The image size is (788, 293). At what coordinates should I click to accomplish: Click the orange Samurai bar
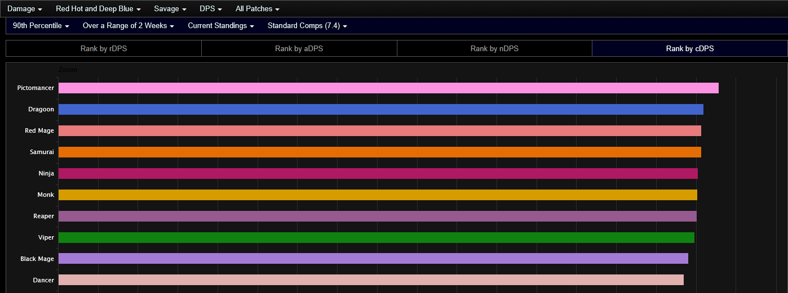[x=380, y=152]
